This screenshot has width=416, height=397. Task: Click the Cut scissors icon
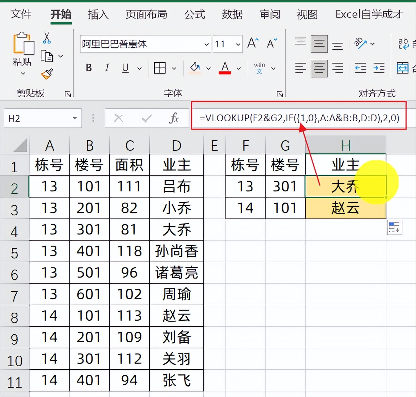(47, 38)
